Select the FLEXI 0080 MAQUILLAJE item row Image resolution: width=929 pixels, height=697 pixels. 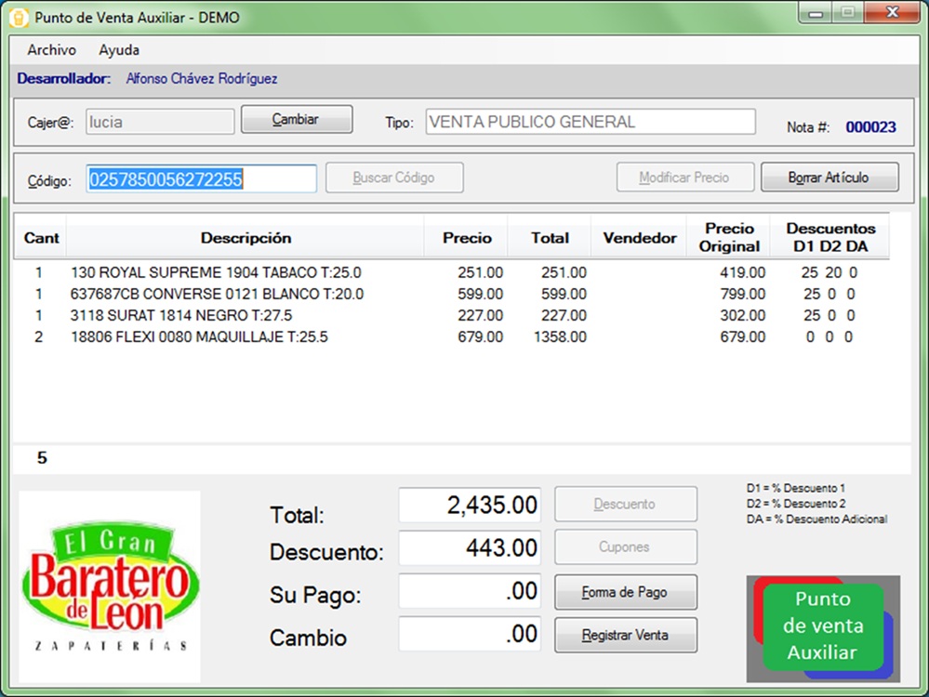click(199, 337)
